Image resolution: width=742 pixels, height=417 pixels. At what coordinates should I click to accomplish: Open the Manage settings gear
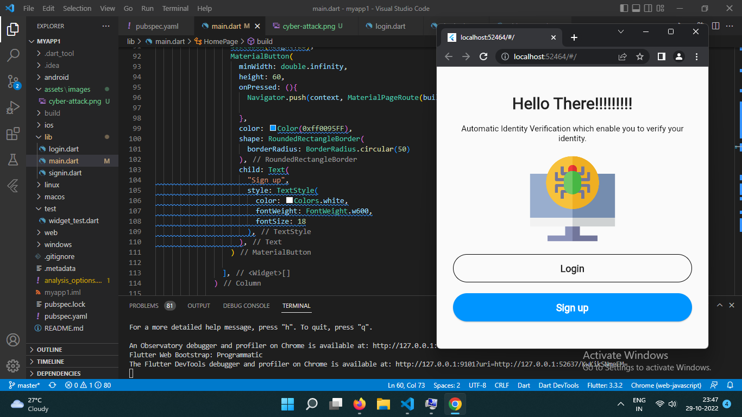pyautogui.click(x=13, y=367)
